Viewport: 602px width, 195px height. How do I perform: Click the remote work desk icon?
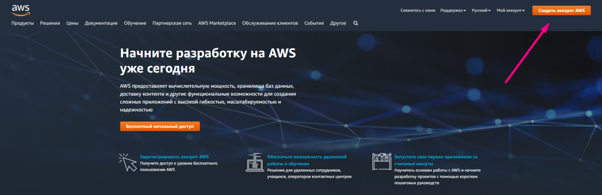(255, 162)
